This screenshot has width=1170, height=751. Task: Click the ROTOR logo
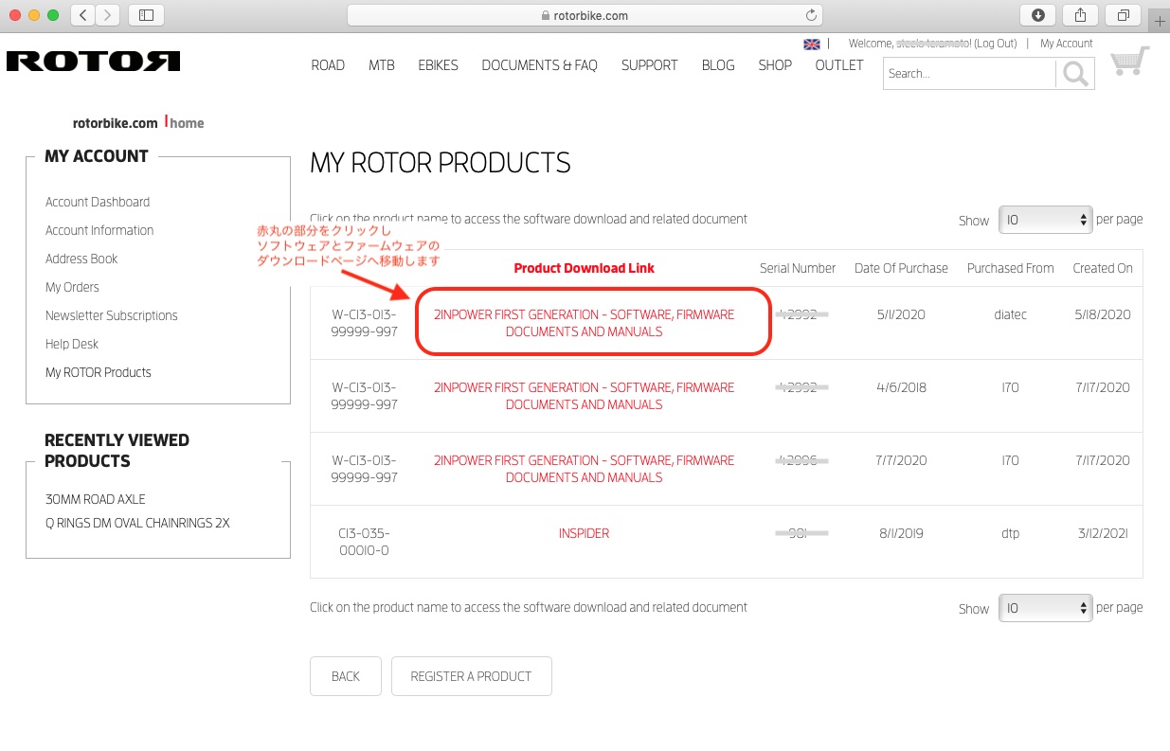93,62
